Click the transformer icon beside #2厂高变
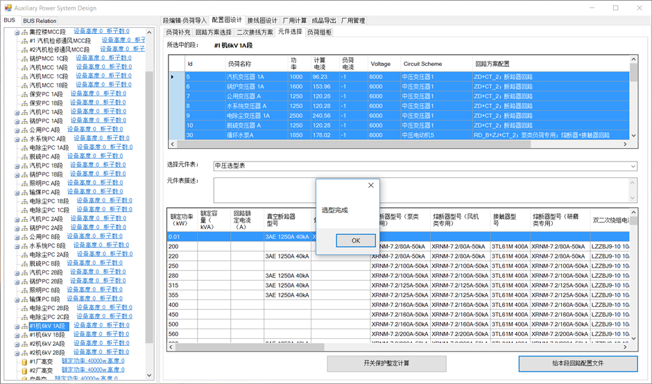652x384 pixels. [24, 370]
